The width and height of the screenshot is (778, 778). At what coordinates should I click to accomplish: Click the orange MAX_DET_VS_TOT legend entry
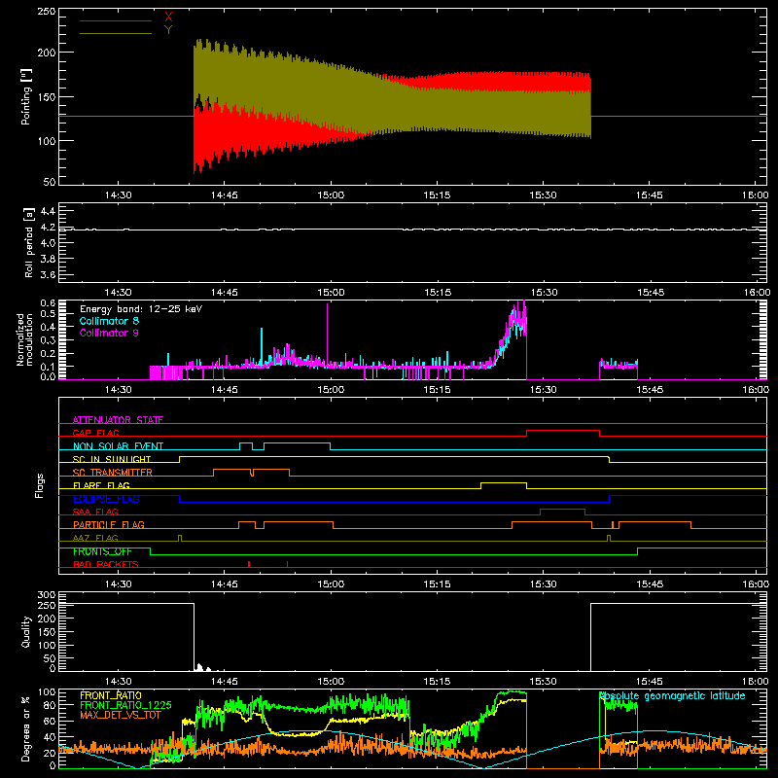120,715
